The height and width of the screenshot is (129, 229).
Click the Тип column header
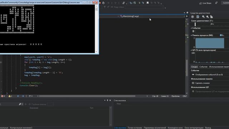pos(92,108)
